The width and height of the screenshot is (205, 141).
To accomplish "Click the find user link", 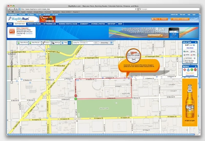I will point(182,15).
